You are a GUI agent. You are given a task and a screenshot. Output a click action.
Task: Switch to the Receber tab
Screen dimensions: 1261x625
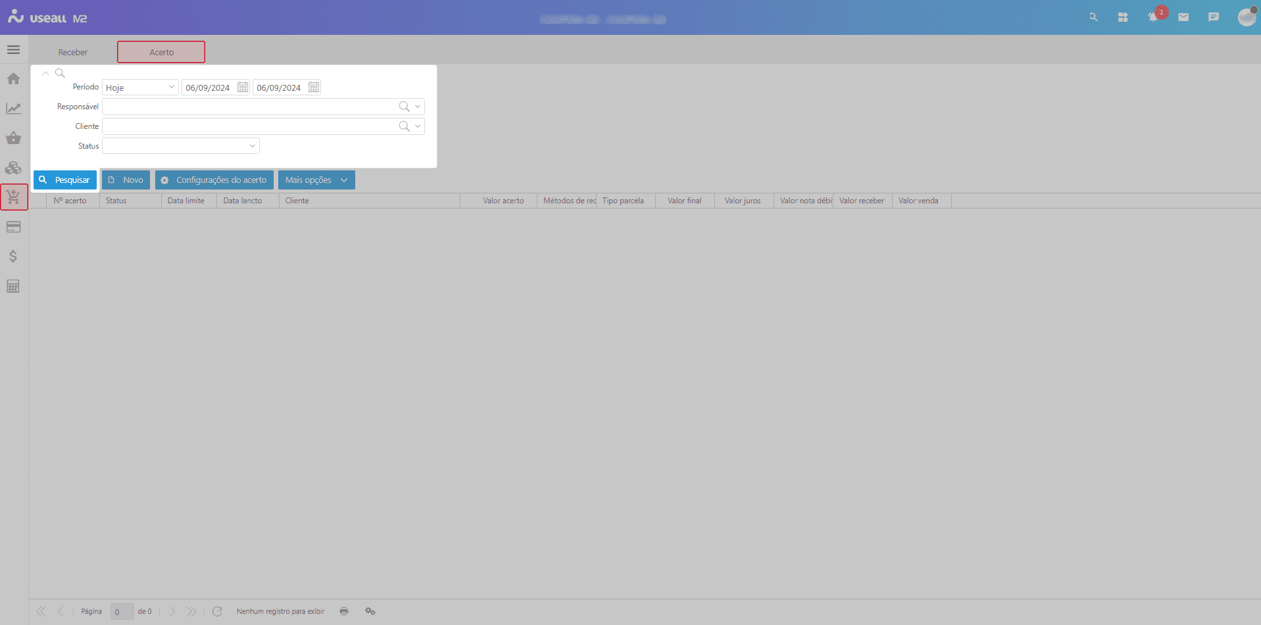72,52
